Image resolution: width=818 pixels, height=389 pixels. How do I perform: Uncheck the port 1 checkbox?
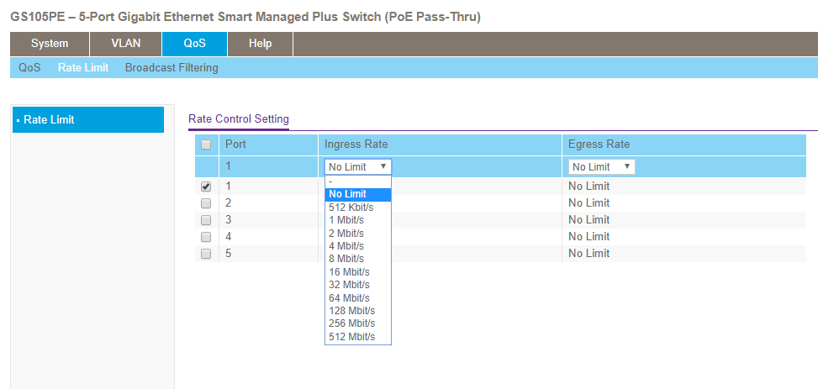206,187
